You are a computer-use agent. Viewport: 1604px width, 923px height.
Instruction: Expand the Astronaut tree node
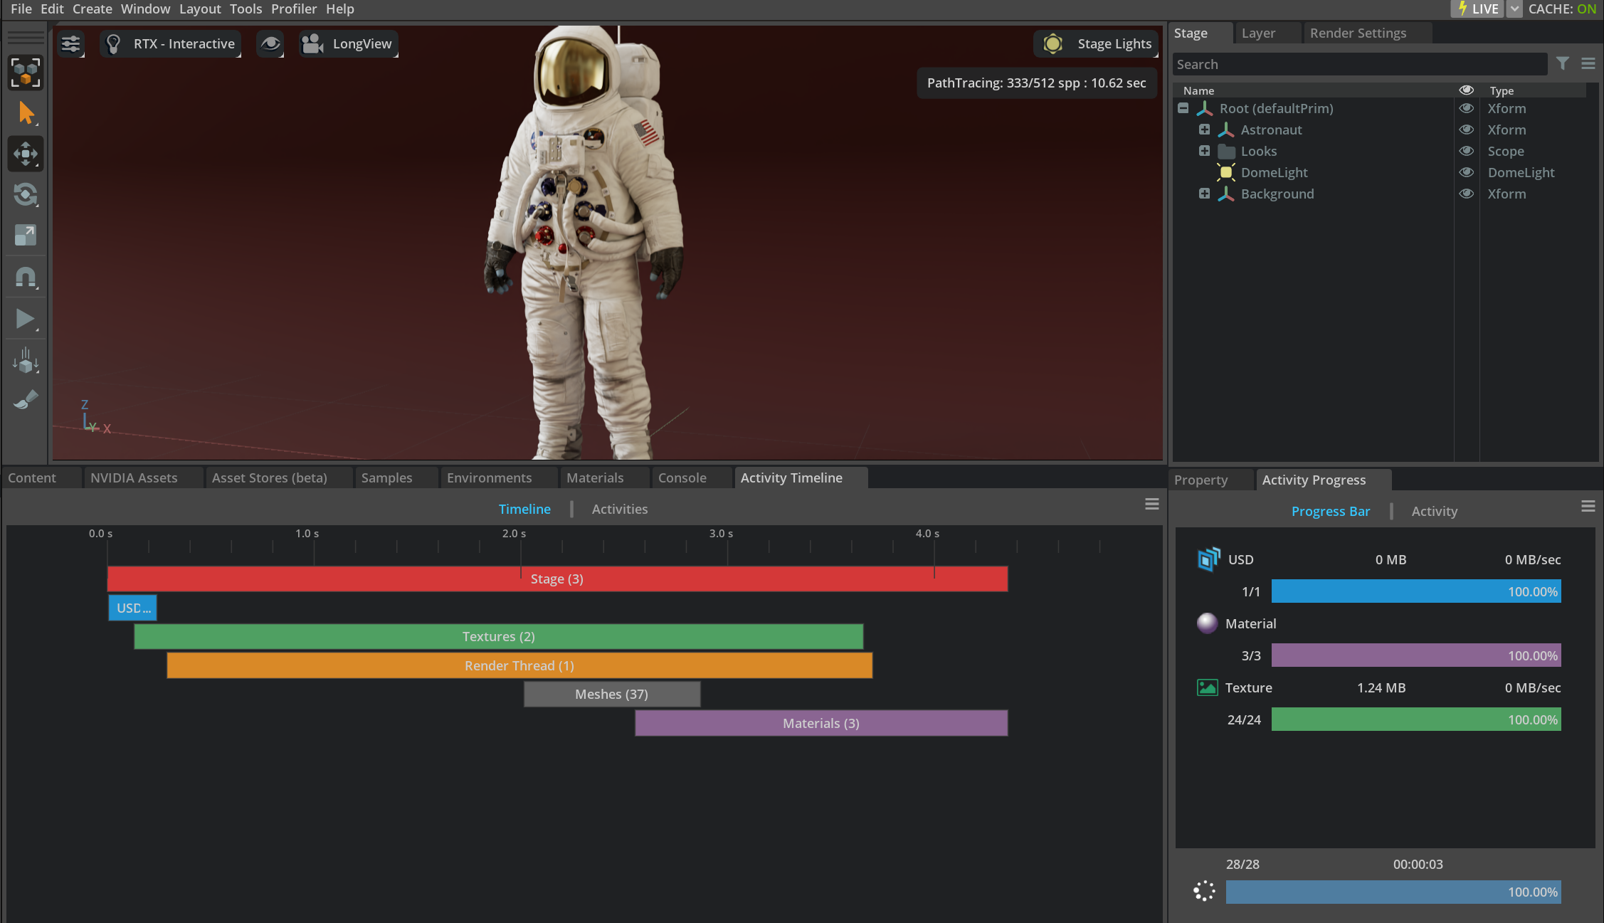[1204, 130]
